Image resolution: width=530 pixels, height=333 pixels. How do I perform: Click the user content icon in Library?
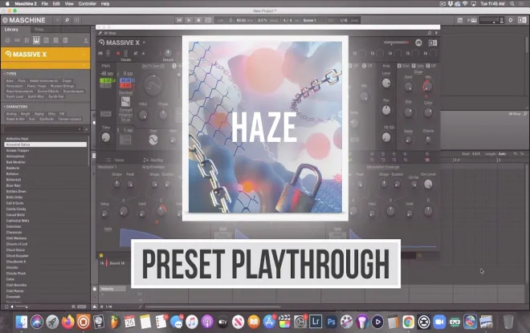pos(86,41)
